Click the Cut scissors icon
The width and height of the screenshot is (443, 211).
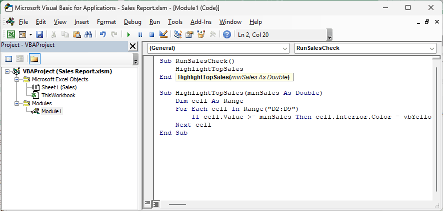click(53, 34)
